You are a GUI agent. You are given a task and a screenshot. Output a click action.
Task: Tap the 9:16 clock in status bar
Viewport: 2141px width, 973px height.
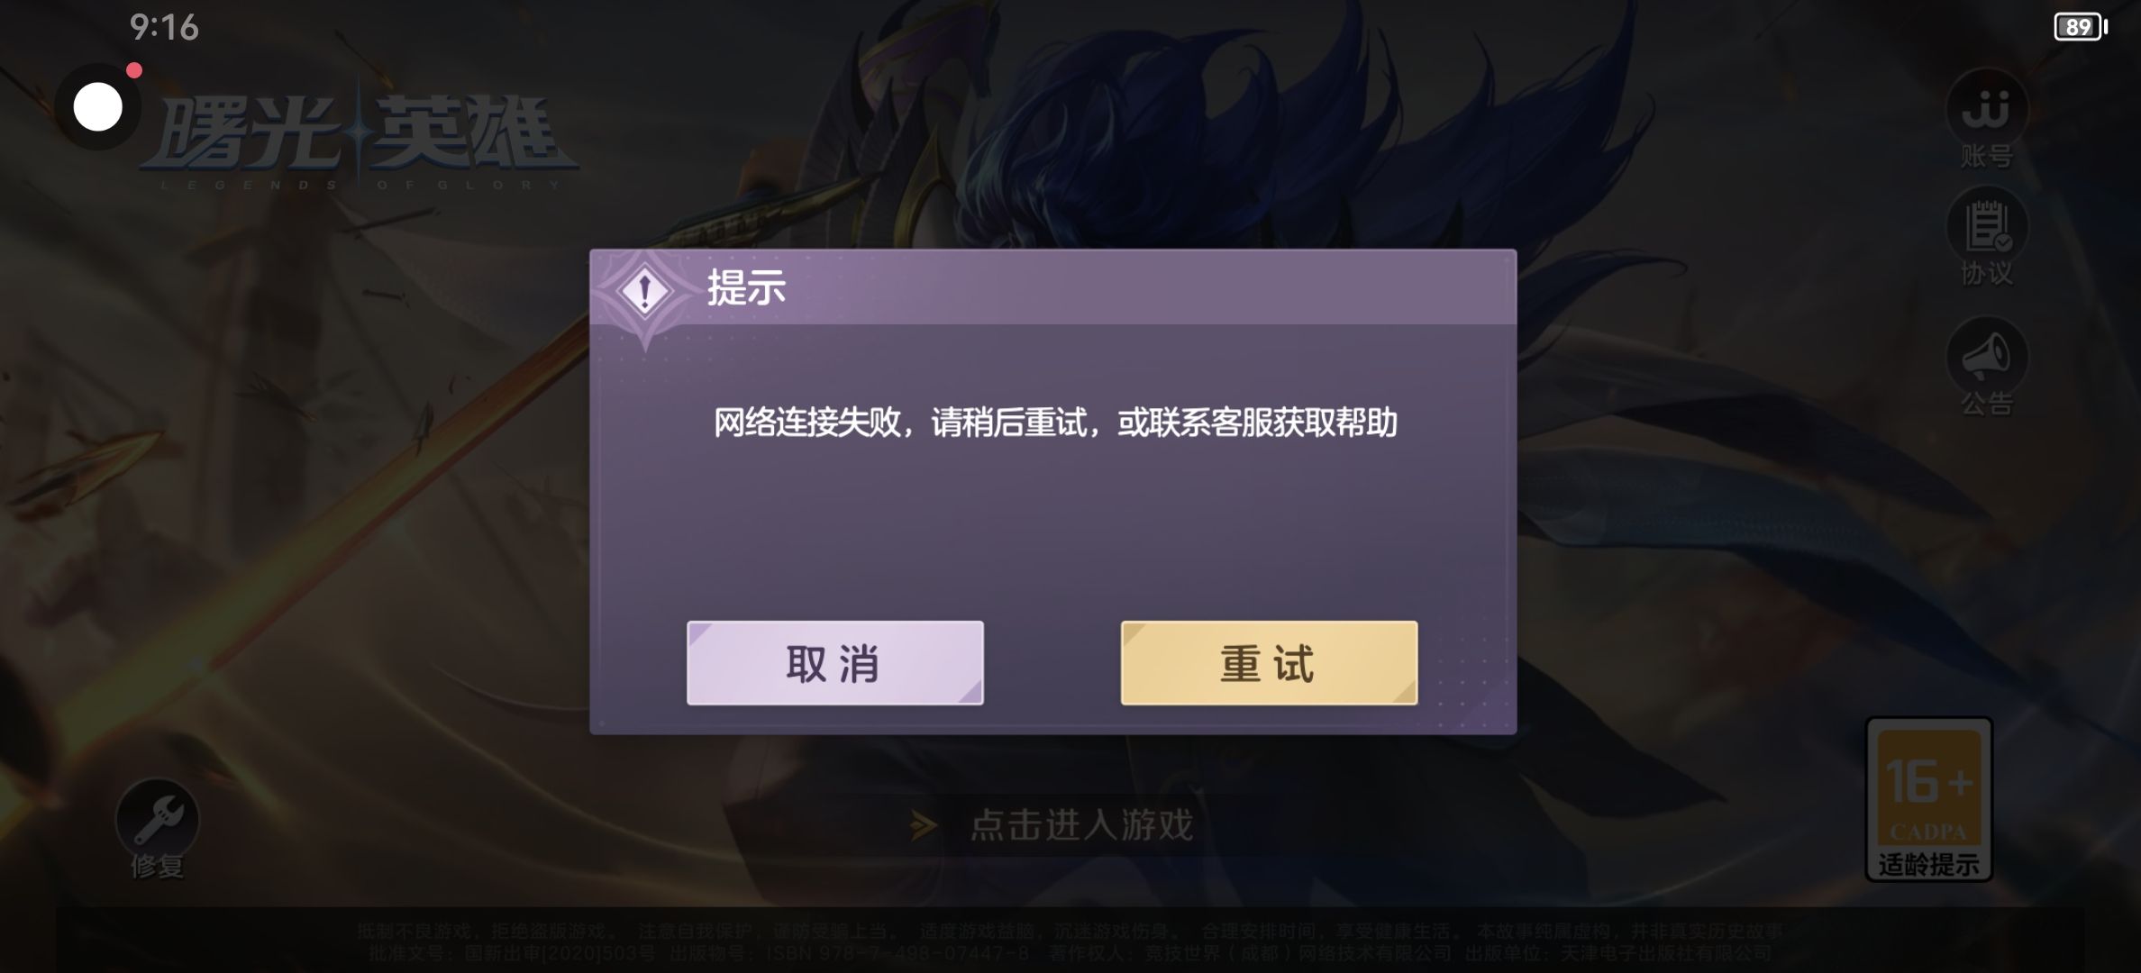point(164,27)
